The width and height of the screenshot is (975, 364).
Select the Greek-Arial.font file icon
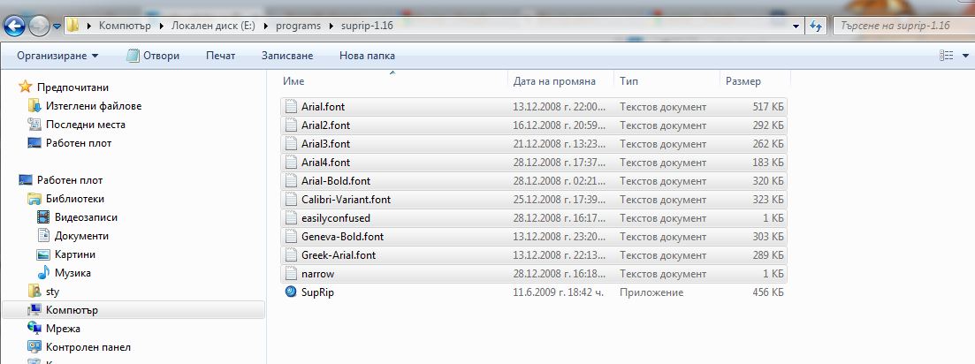[291, 255]
